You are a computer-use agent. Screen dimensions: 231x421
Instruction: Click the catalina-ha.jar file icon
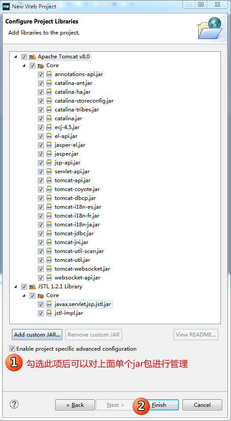pos(49,92)
